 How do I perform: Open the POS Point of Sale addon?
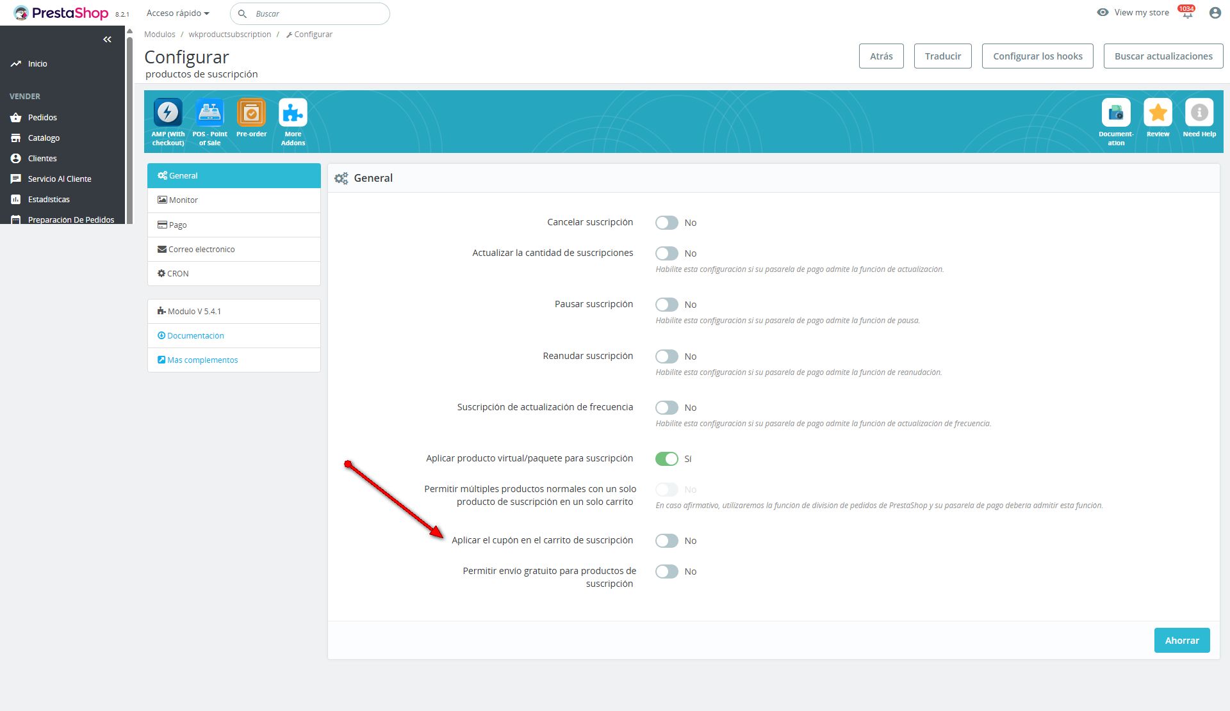point(209,113)
